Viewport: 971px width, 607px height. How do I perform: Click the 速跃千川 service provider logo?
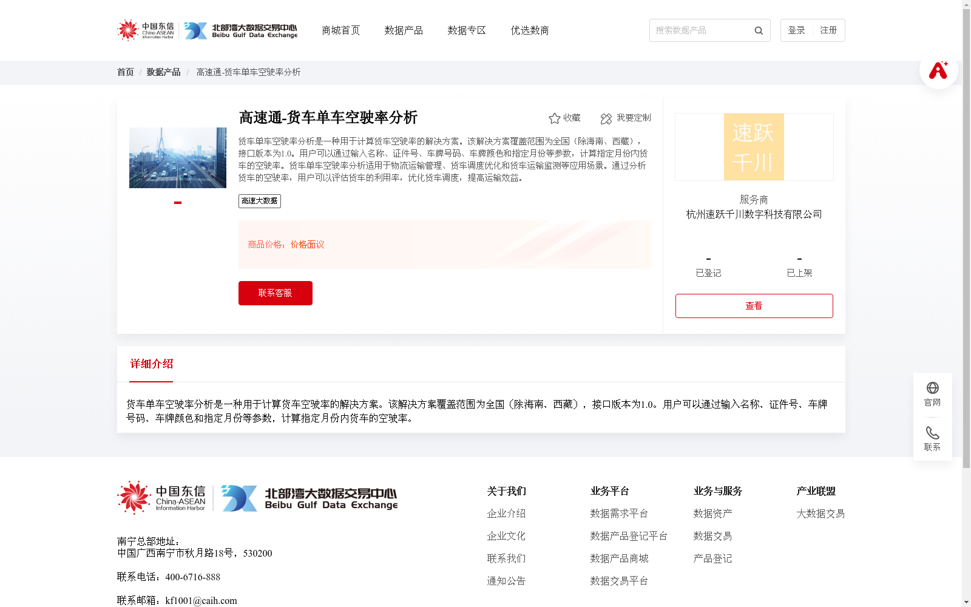(x=753, y=147)
